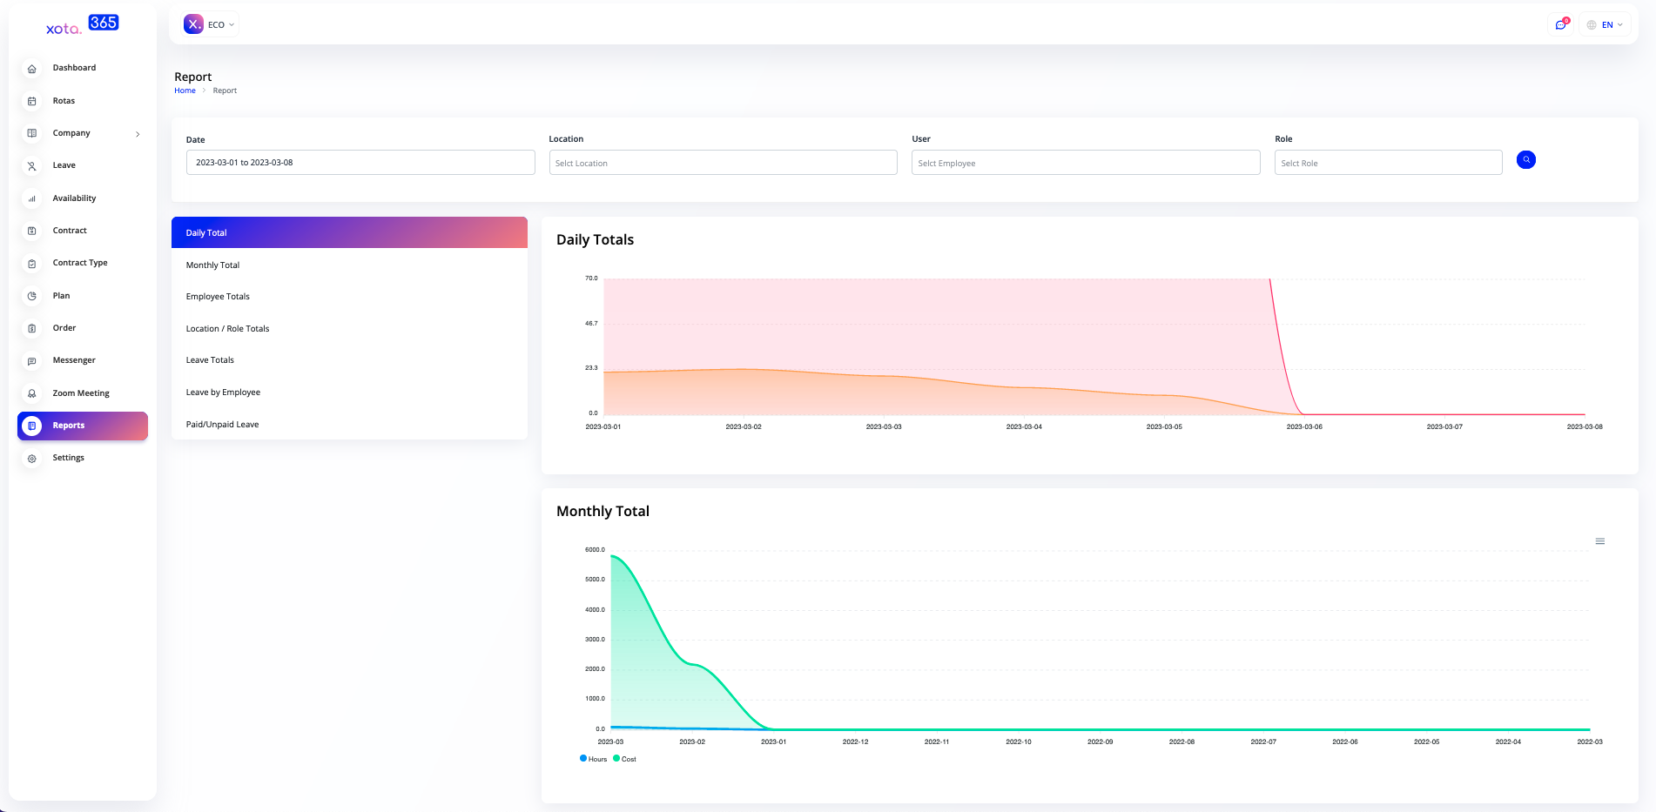Click the Leave icon in sidebar
The image size is (1656, 812).
(32, 166)
